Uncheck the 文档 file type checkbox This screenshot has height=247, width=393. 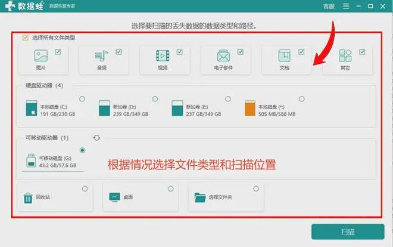pyautogui.click(x=301, y=52)
